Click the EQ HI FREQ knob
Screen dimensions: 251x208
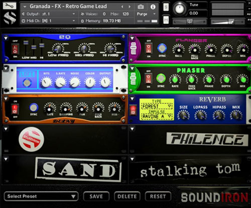click(110, 48)
